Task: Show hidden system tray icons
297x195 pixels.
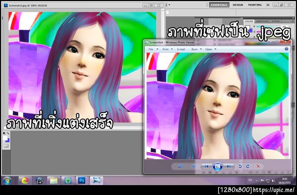Action: (x=257, y=181)
